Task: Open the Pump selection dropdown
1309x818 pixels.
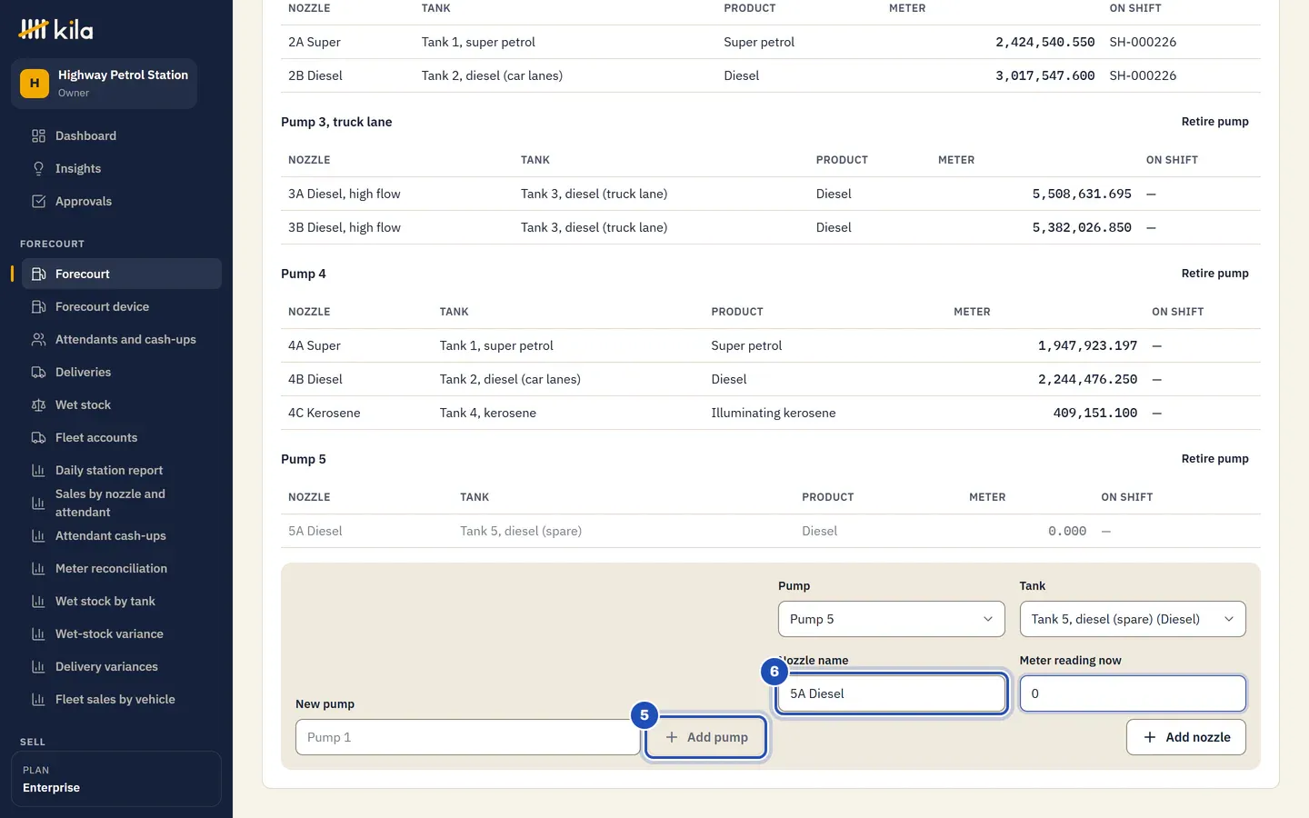Action: point(892,619)
